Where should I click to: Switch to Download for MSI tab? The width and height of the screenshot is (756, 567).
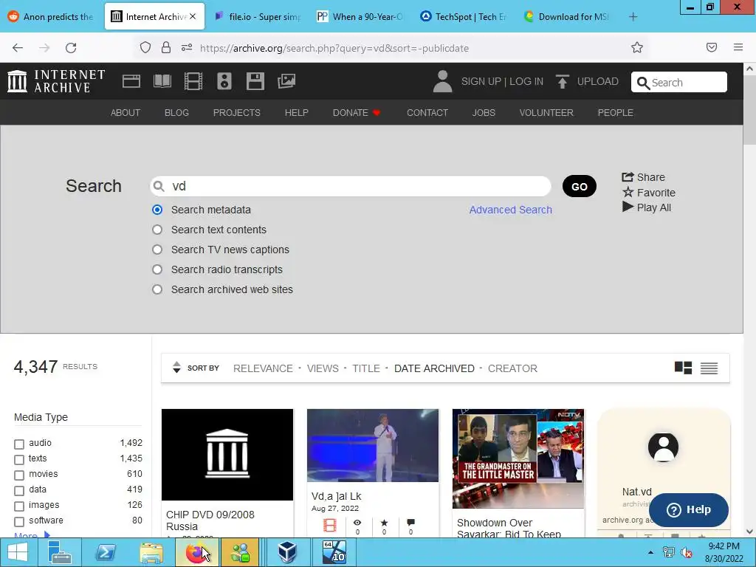[567, 17]
